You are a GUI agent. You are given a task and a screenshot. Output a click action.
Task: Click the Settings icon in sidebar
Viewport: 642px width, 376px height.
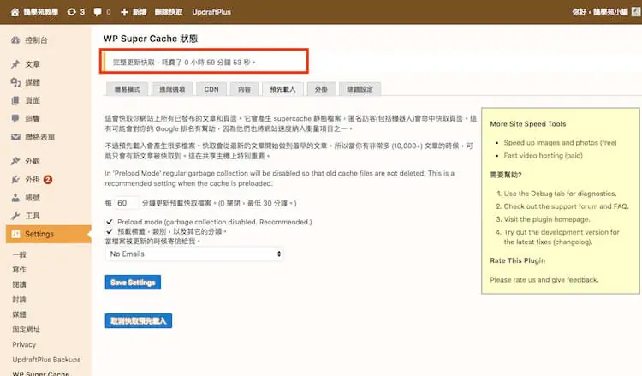15,234
